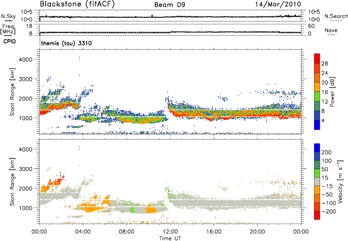
Task: Click the blue bottom of power colorbar
Action: click(317, 125)
